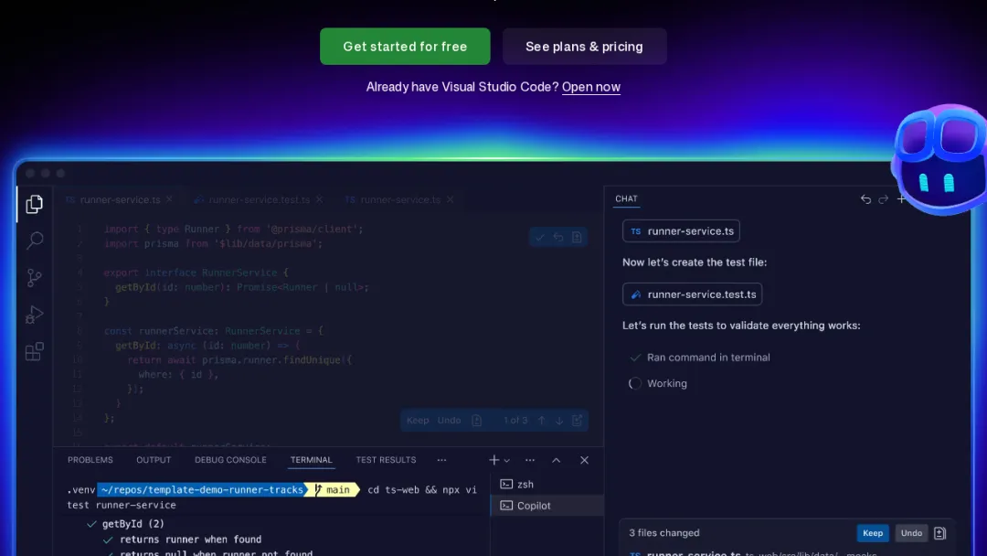
Task: Open the PROBLEMS panel tab
Action: click(x=90, y=460)
